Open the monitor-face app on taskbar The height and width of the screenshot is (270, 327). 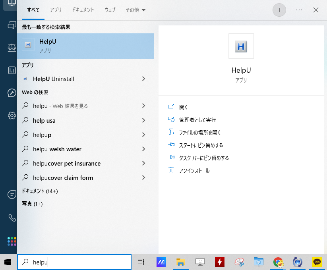coord(200,262)
